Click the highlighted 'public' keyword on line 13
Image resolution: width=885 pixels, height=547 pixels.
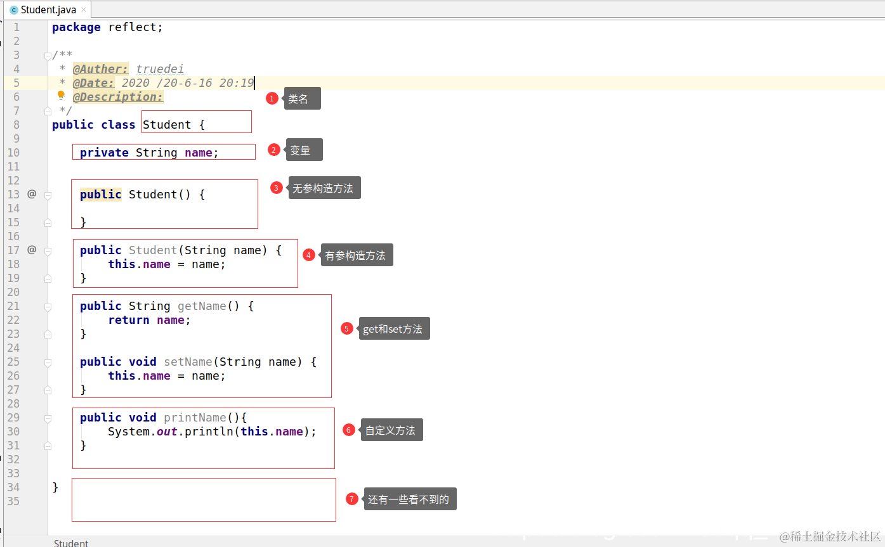pyautogui.click(x=101, y=195)
